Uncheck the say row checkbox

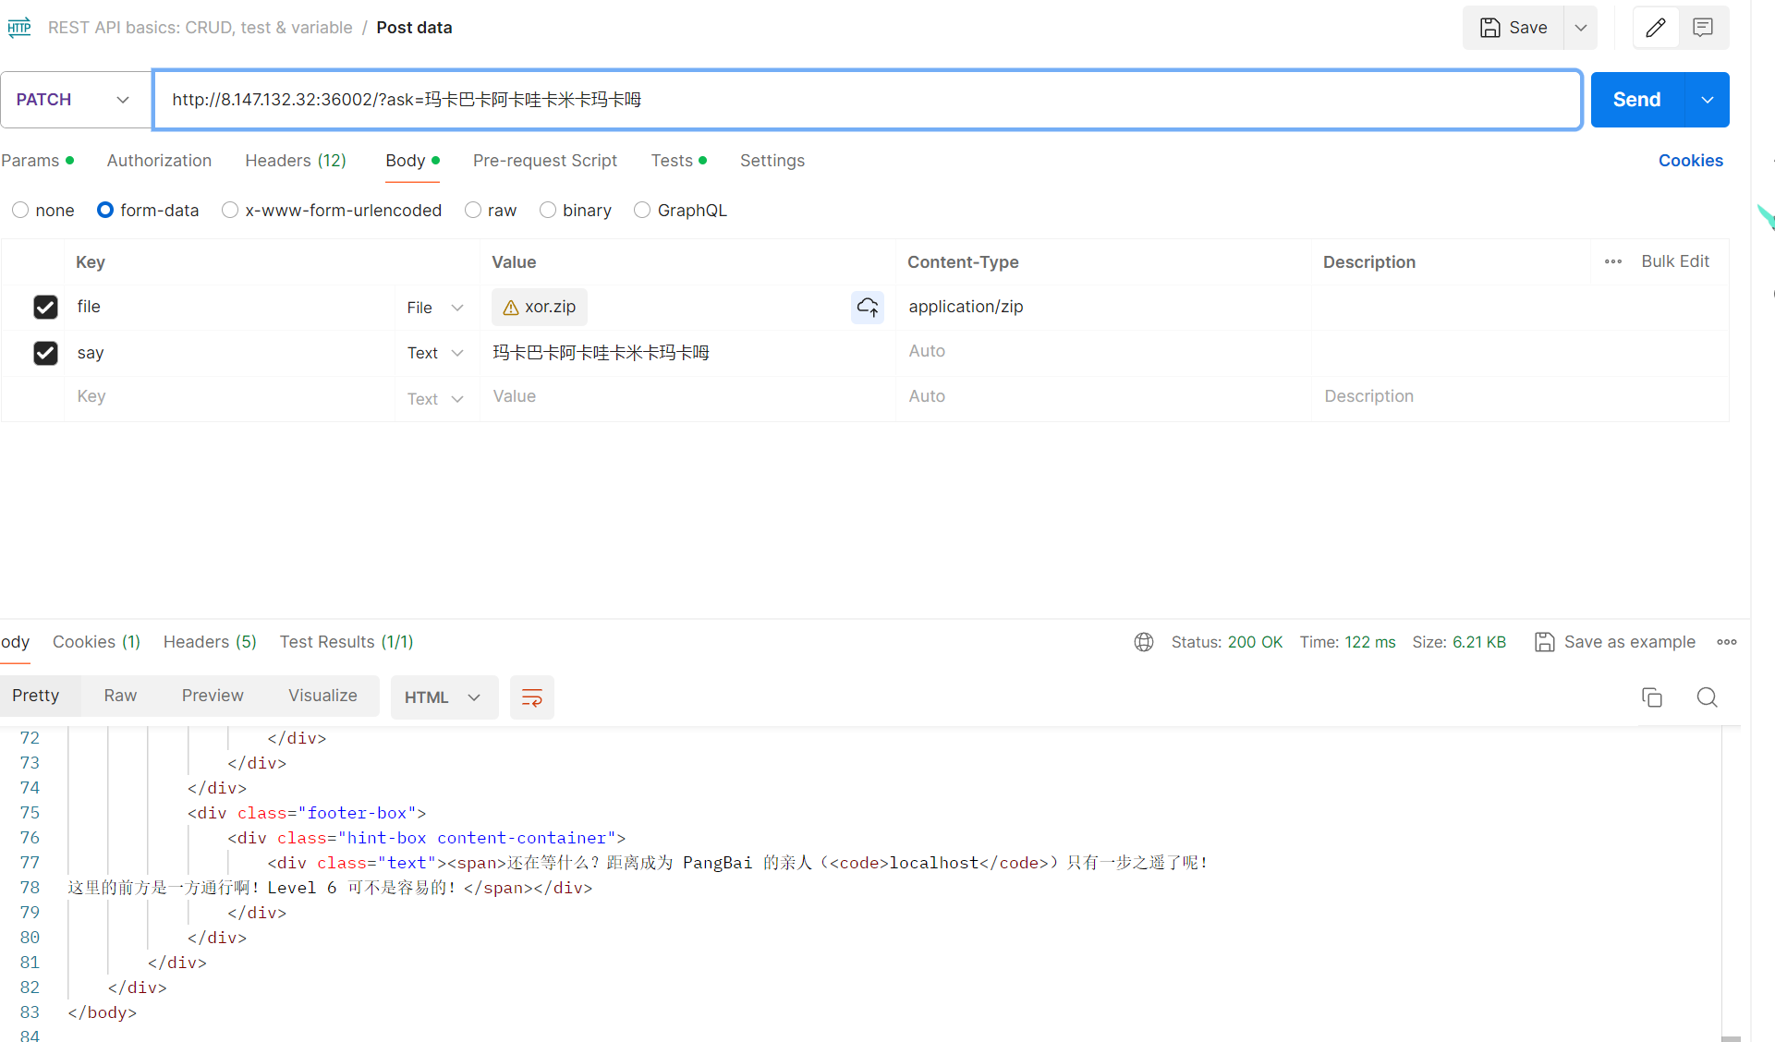[x=45, y=353]
